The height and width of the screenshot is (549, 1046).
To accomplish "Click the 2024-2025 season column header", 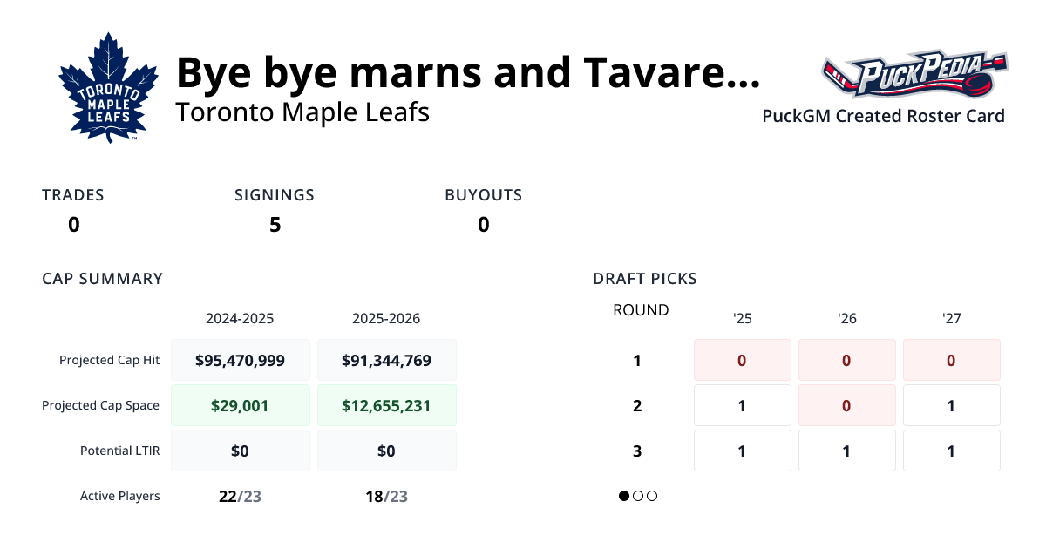I will point(240,319).
